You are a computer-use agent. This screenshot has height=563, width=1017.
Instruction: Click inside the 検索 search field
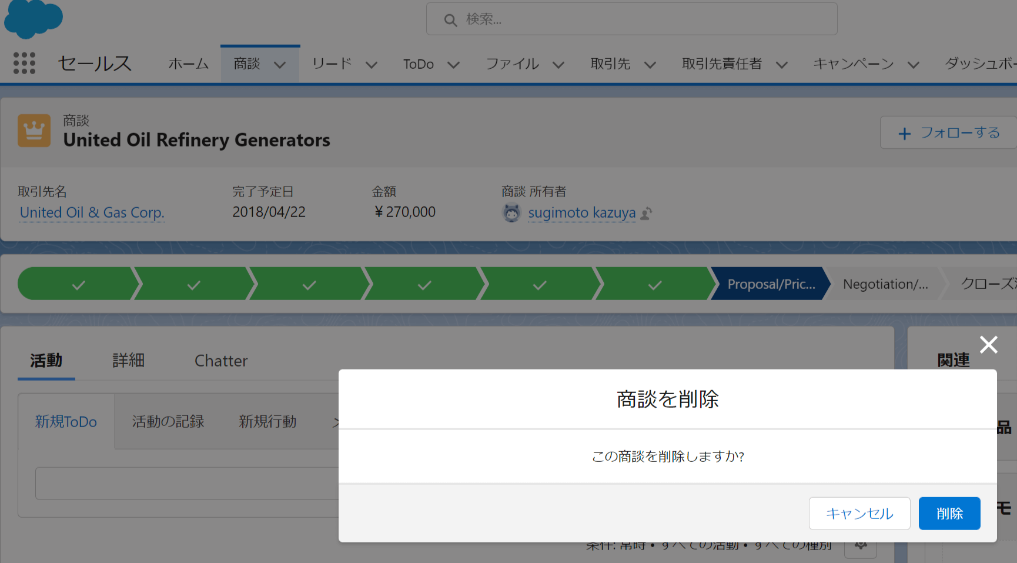[632, 19]
